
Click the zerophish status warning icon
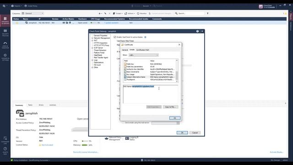pyautogui.click(x=17, y=23)
